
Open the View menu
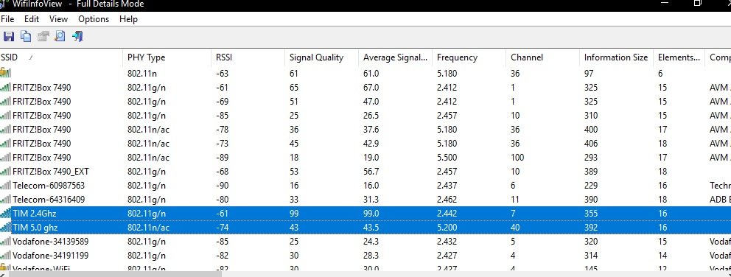59,19
